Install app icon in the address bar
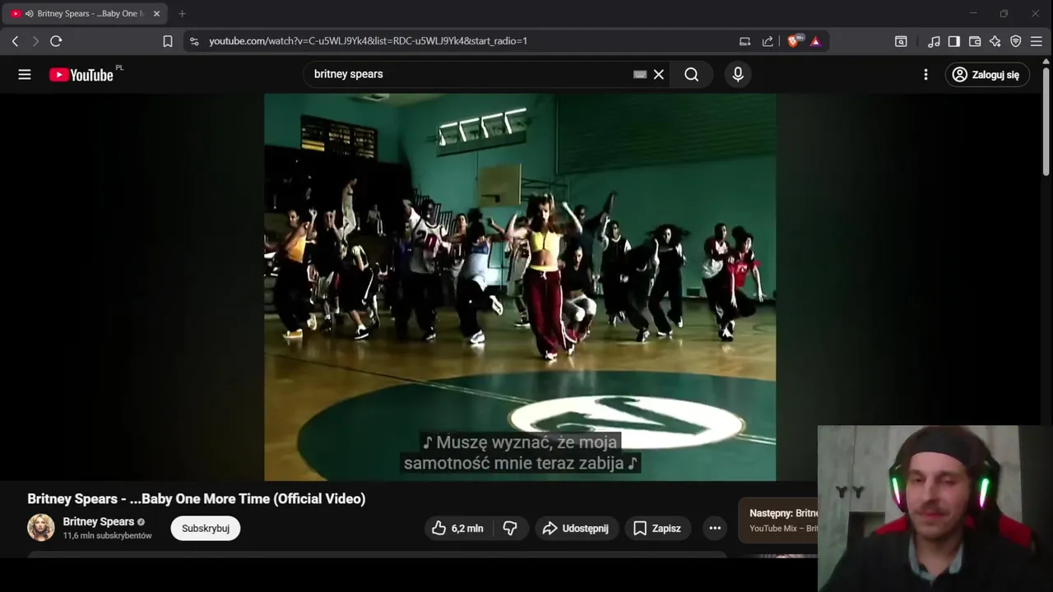 click(745, 41)
